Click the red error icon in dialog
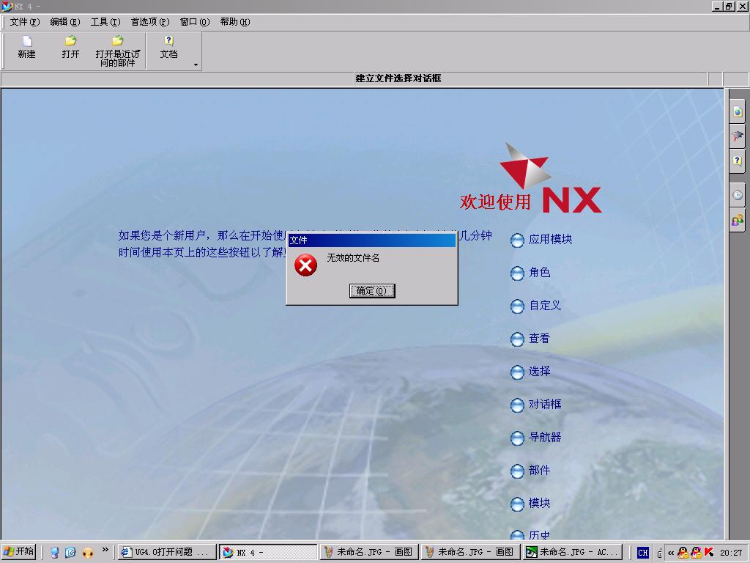Viewport: 750px width, 563px height. pos(305,265)
